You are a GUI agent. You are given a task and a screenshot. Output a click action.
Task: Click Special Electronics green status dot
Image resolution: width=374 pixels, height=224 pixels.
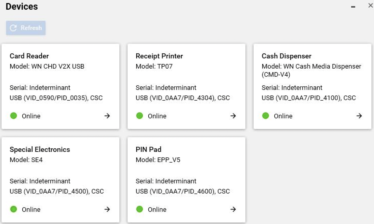(13, 209)
